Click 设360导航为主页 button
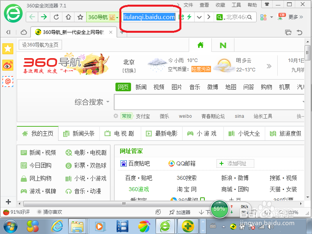The image size is (312, 234). [40, 45]
